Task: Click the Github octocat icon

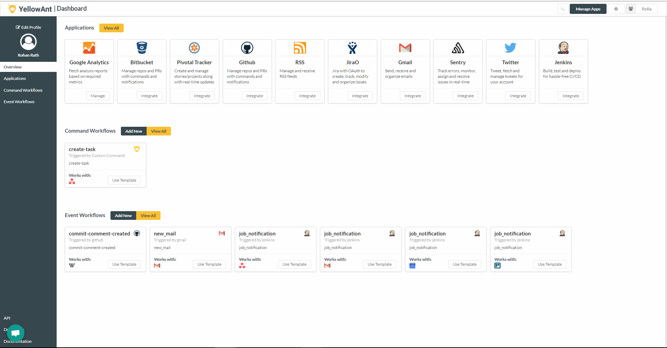Action: (x=247, y=48)
